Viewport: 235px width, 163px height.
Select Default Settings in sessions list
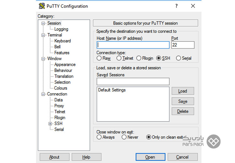coord(112,90)
